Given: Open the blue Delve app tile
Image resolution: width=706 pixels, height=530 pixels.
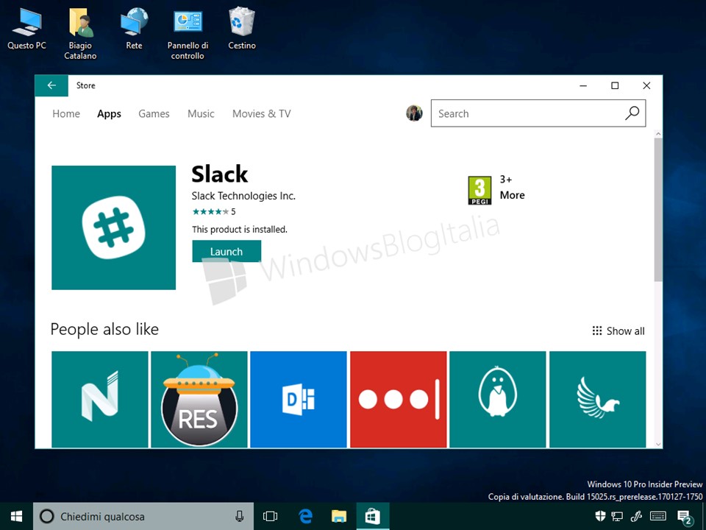Looking at the screenshot, I should 299,399.
